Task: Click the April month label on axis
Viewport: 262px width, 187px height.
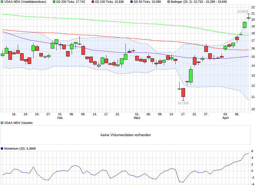Action: (x=225, y=118)
